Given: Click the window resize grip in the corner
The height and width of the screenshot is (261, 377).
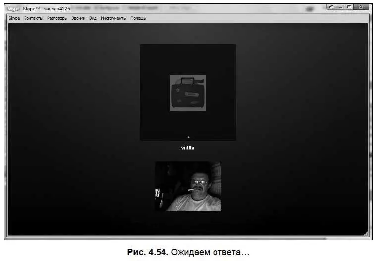Looking at the screenshot, I should click(x=365, y=233).
